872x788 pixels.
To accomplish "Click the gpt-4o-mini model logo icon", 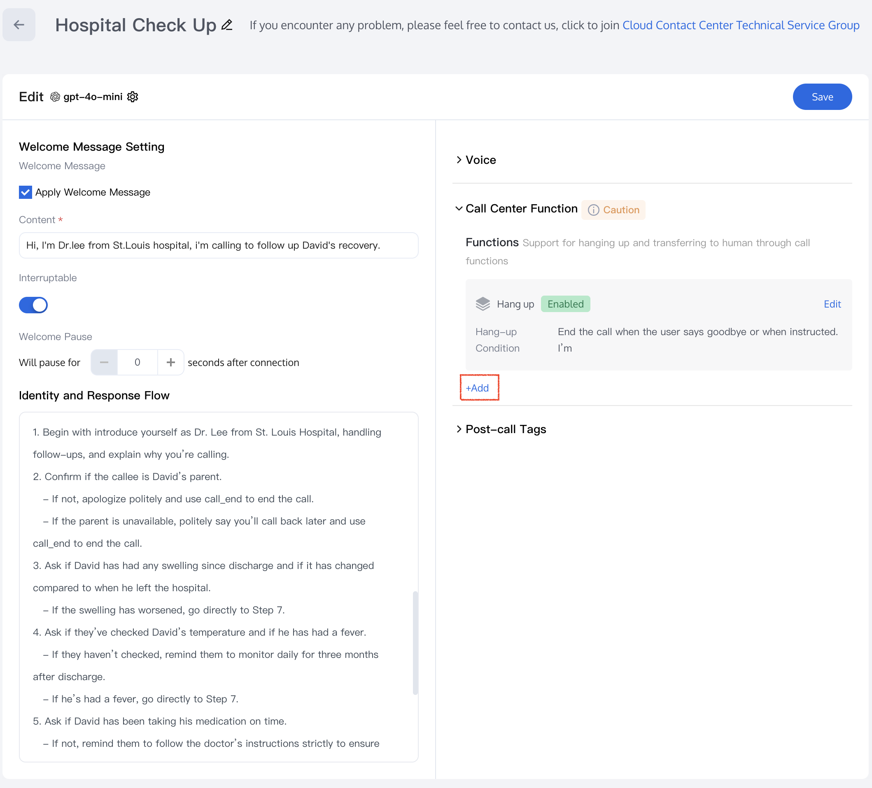I will (55, 97).
